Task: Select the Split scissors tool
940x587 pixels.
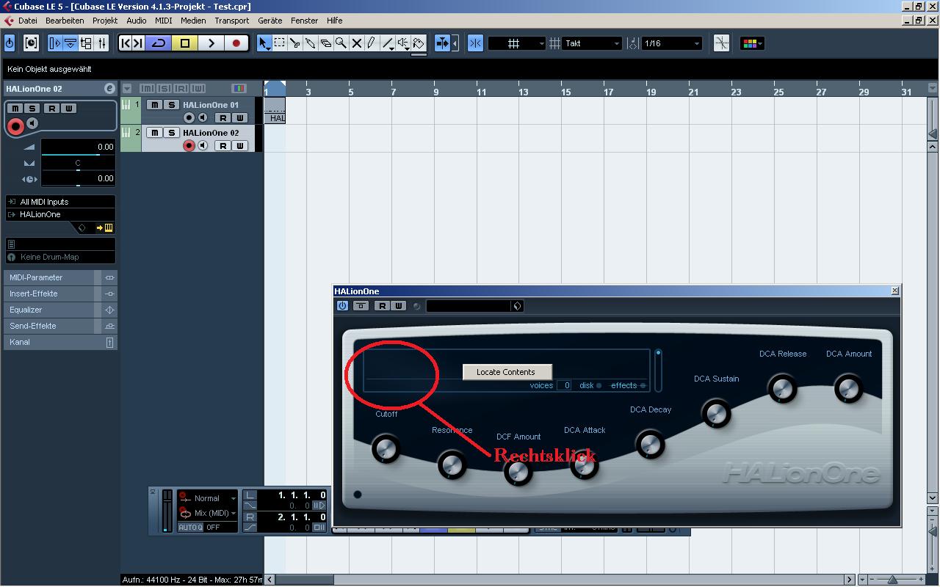Action: [295, 43]
